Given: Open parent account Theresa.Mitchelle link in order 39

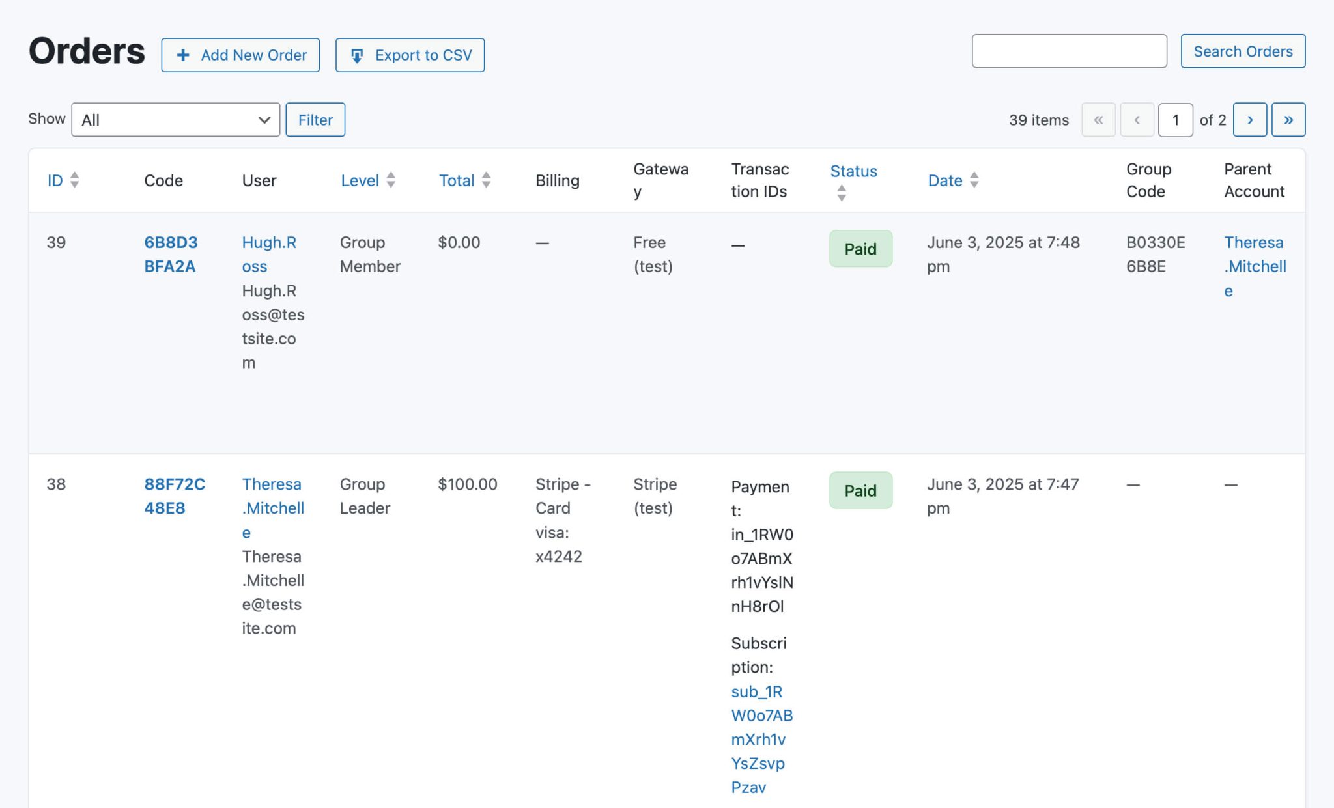Looking at the screenshot, I should click(1255, 267).
